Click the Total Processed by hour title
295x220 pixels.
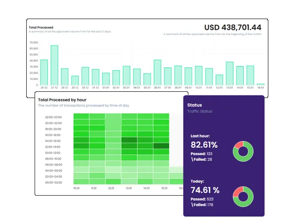62,100
